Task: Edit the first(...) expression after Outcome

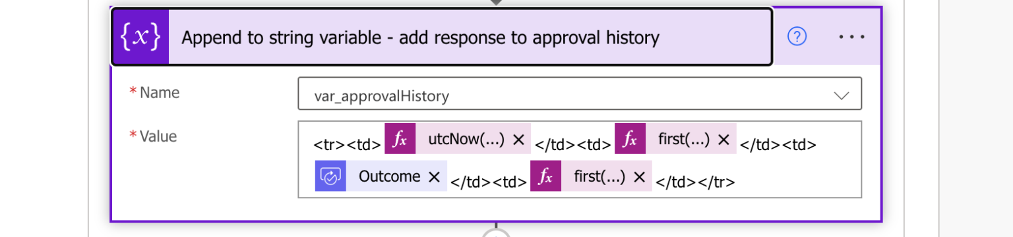Action: pos(599,176)
